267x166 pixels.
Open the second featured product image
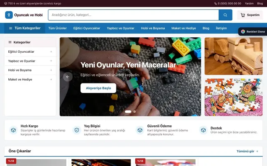pos(101,163)
